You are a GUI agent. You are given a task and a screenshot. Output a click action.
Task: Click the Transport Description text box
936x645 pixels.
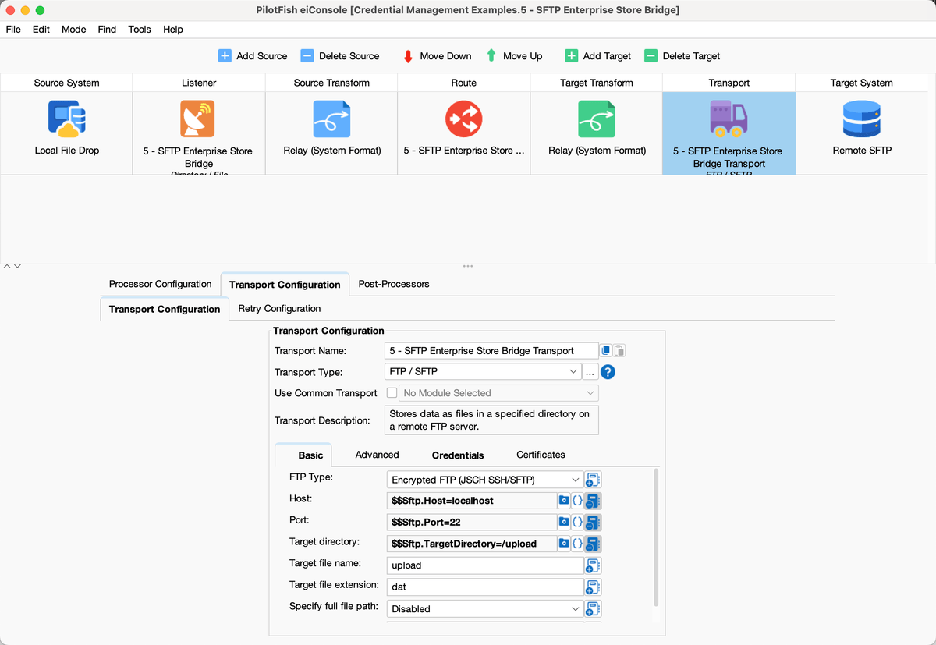click(x=491, y=420)
